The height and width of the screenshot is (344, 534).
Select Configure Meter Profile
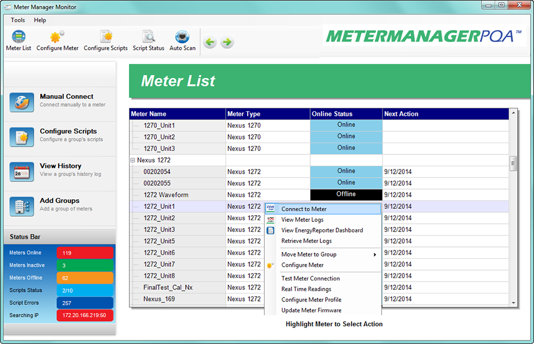tap(323, 300)
